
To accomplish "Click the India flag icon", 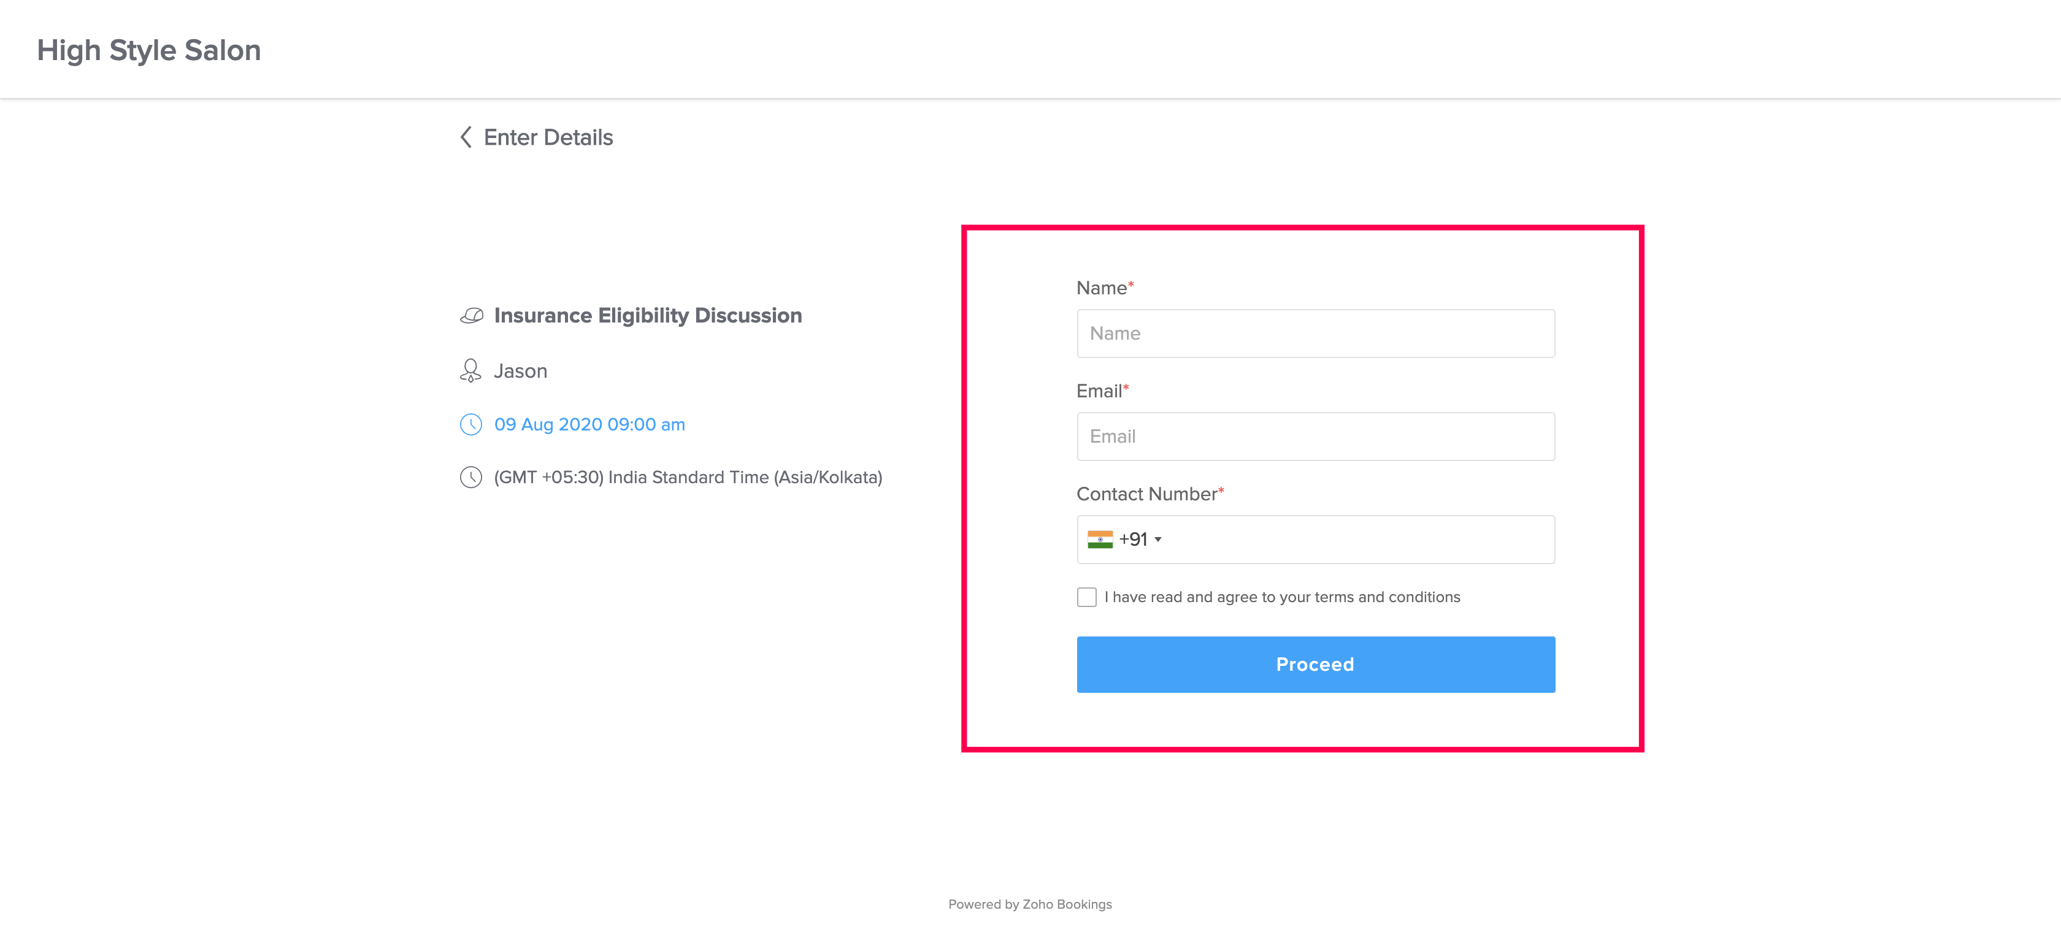I will pyautogui.click(x=1099, y=539).
